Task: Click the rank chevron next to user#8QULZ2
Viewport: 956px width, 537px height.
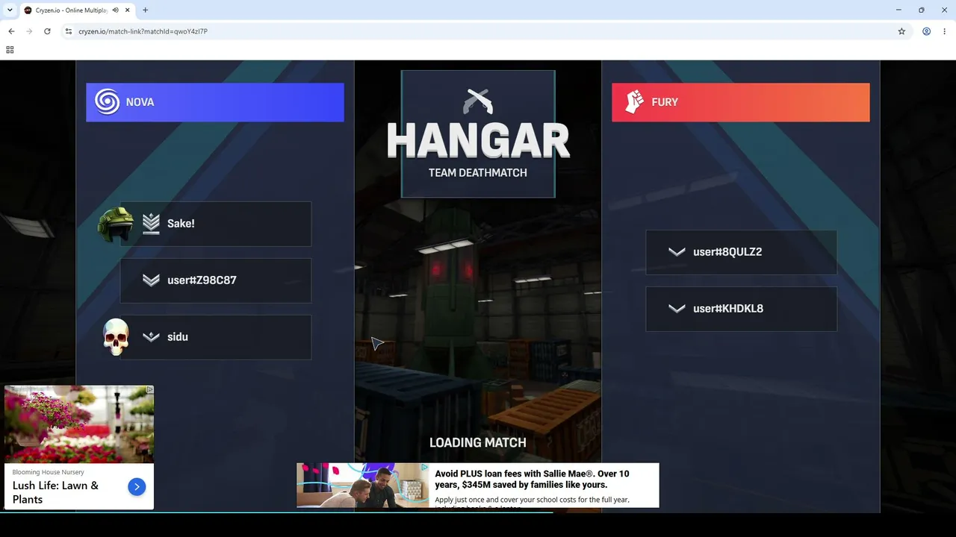Action: coord(677,252)
